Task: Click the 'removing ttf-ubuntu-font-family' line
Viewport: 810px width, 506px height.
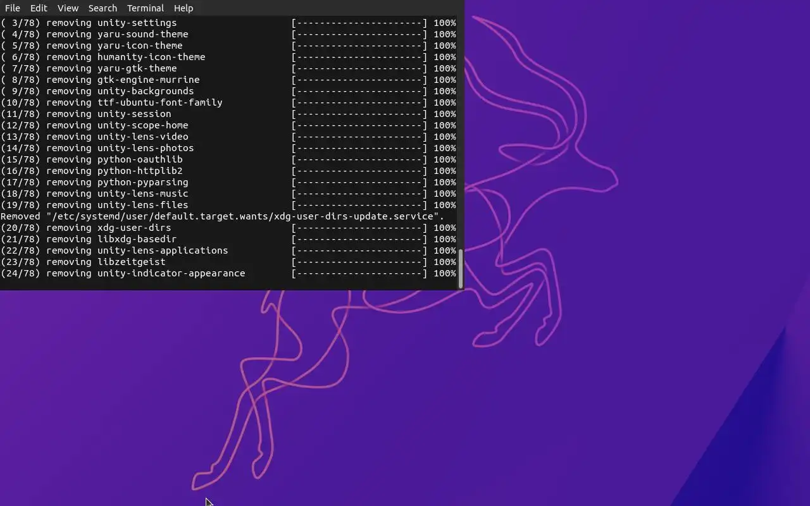Action: point(228,102)
